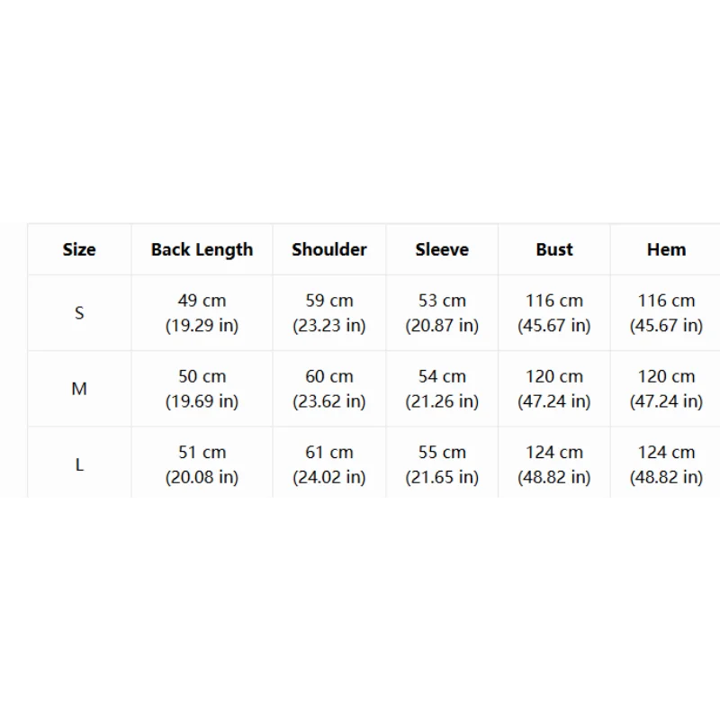Click the 54 cm sleeve cell

coord(442,389)
